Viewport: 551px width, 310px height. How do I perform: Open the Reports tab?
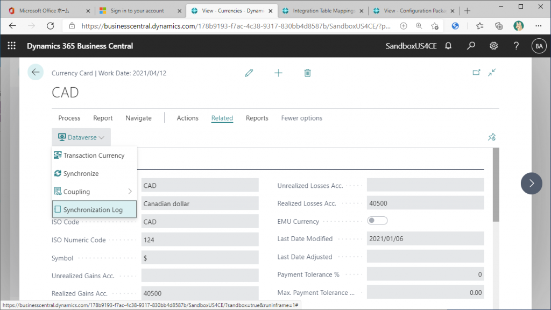257,118
